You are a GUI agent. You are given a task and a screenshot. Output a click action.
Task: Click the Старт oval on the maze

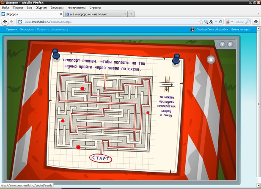point(101,158)
